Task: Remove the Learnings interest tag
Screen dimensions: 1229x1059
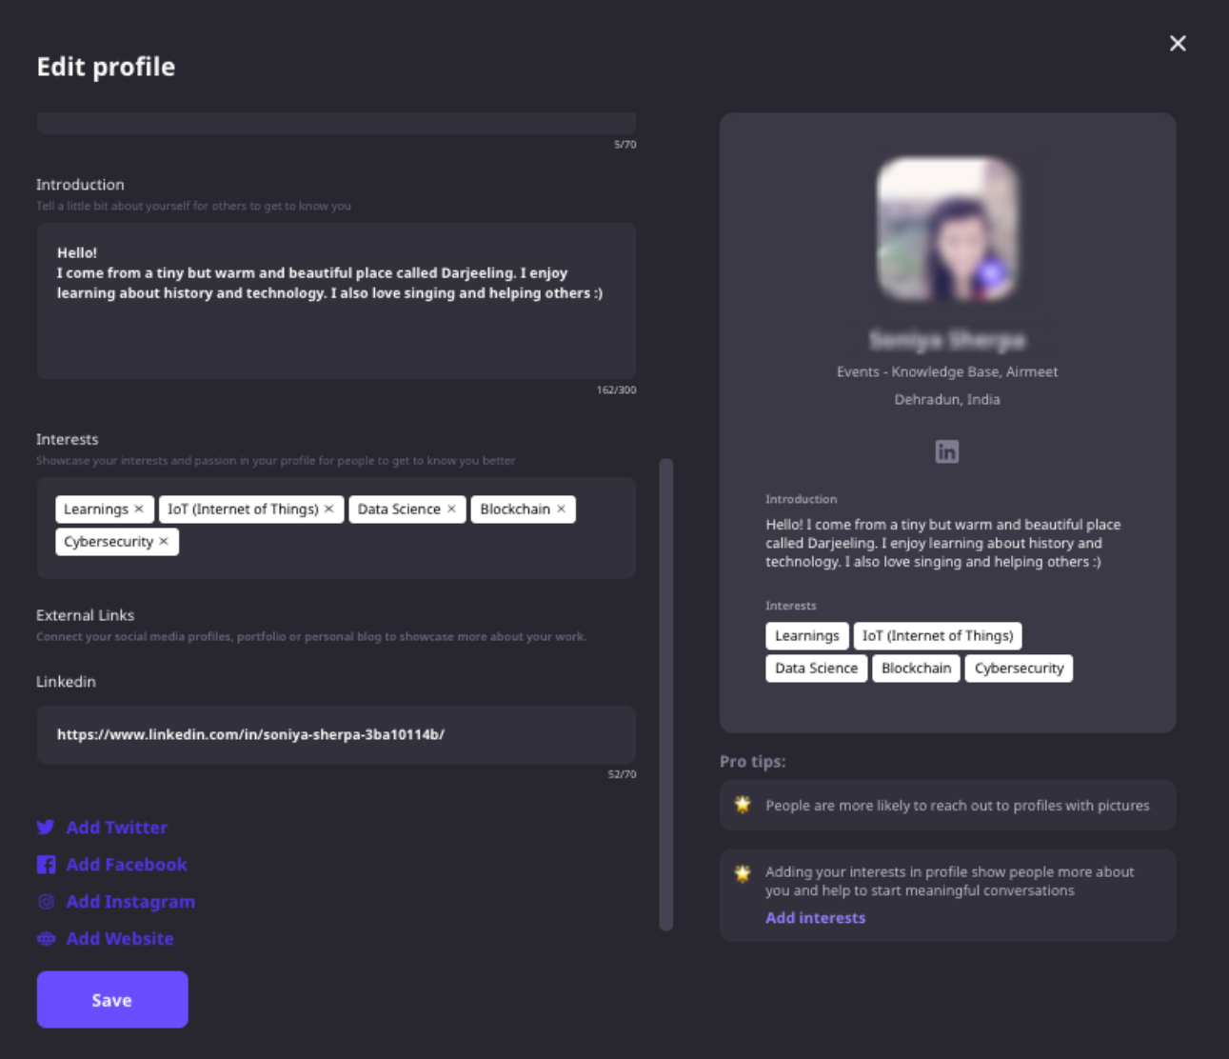Action: point(139,510)
